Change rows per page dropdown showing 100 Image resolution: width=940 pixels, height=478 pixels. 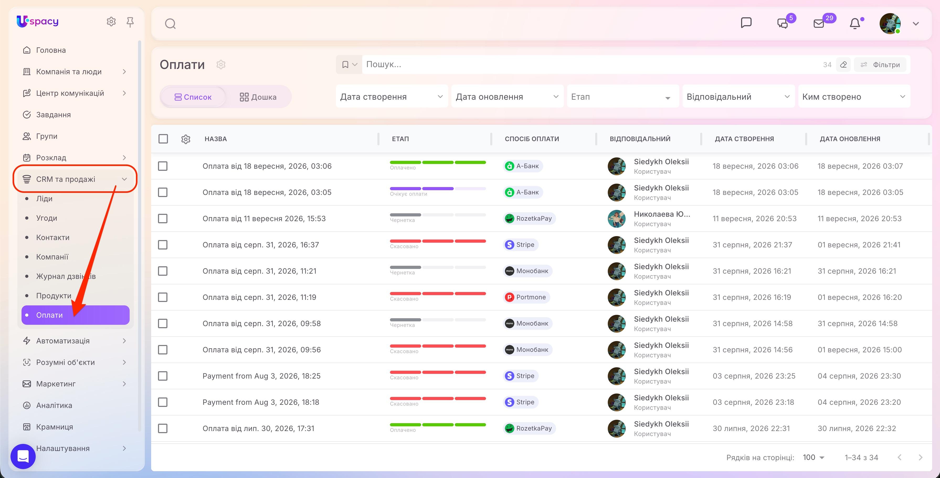coord(813,458)
